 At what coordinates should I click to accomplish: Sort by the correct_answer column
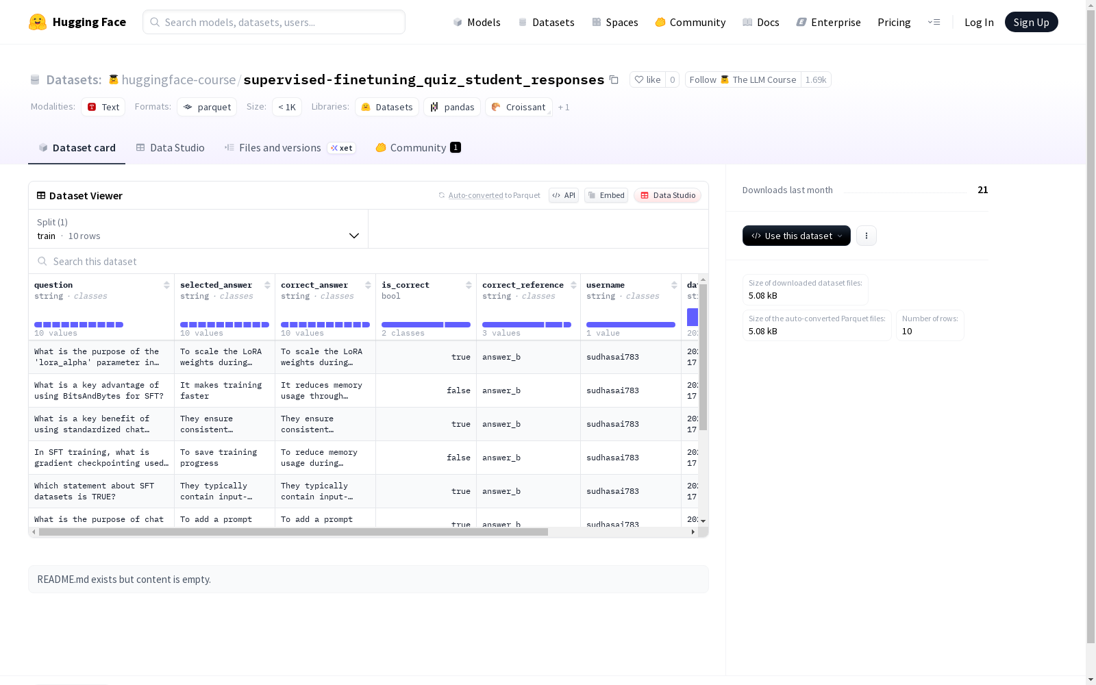coord(368,285)
